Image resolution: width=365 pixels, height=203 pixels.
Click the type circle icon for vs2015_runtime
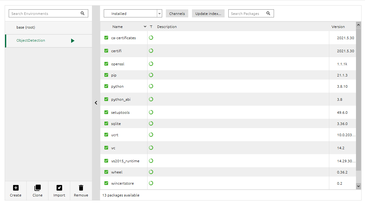[151, 161]
